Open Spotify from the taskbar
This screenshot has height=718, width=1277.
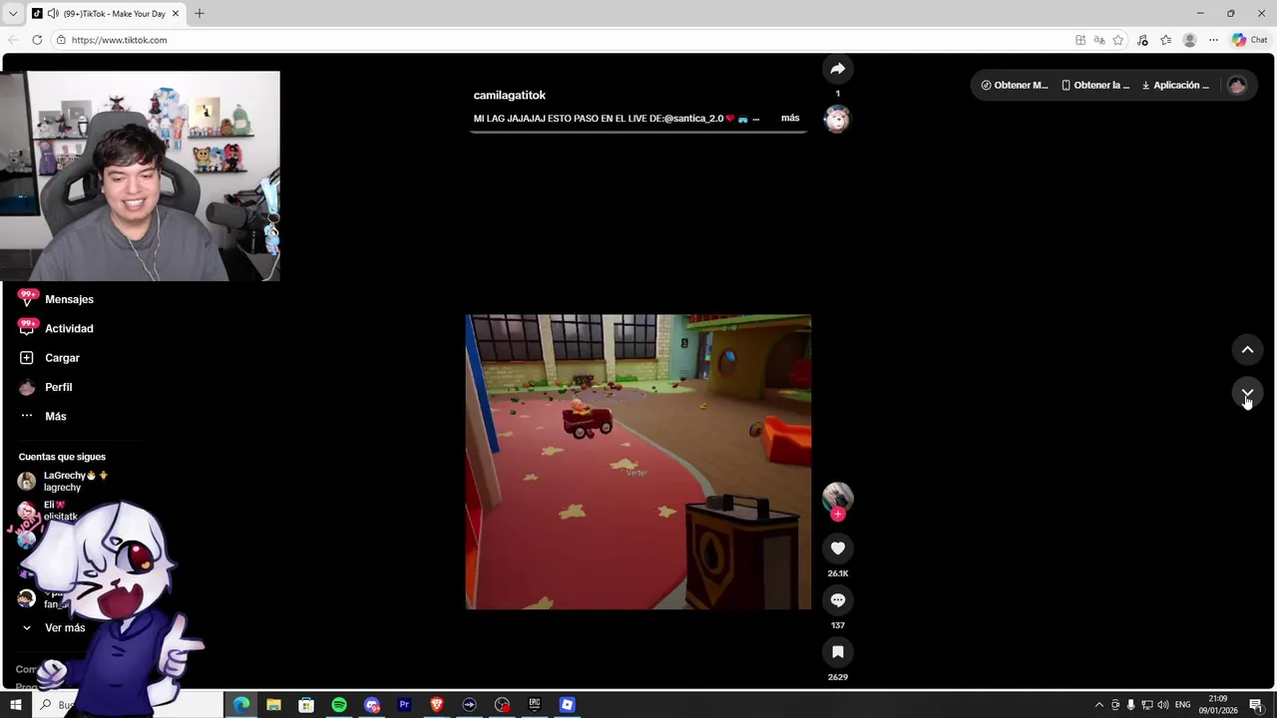click(339, 705)
